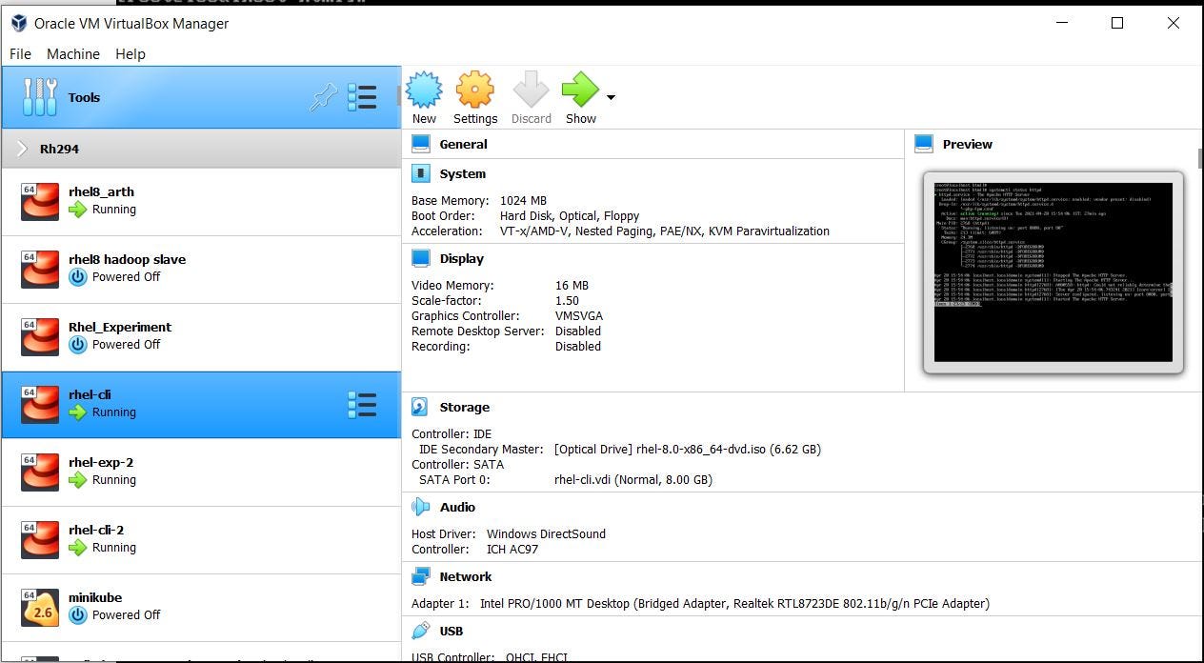Click the rhel-8.0-x86_64-dvd.iso optical drive value
The height and width of the screenshot is (663, 1204).
pos(688,449)
